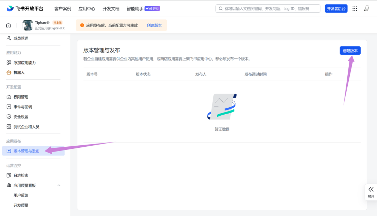The image size is (377, 216).
Task: Select 用户反馈 under quality dashboard
Action: [21, 195]
